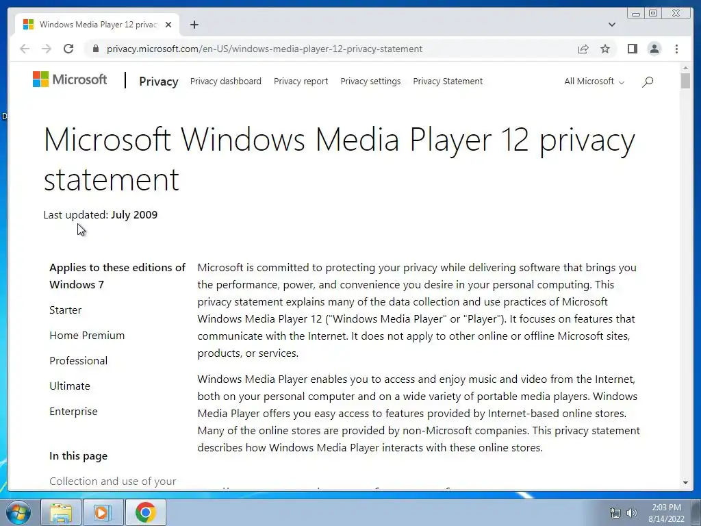Click the browser back arrow
This screenshot has height=526, width=701.
25,49
